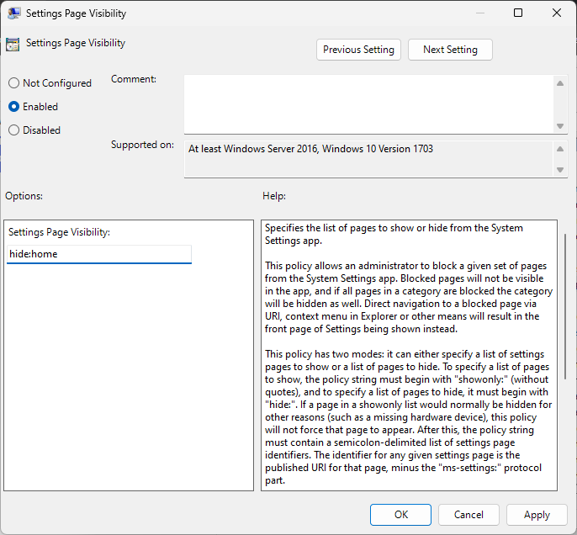
Task: Click the 'Comment:' label
Action: 134,79
